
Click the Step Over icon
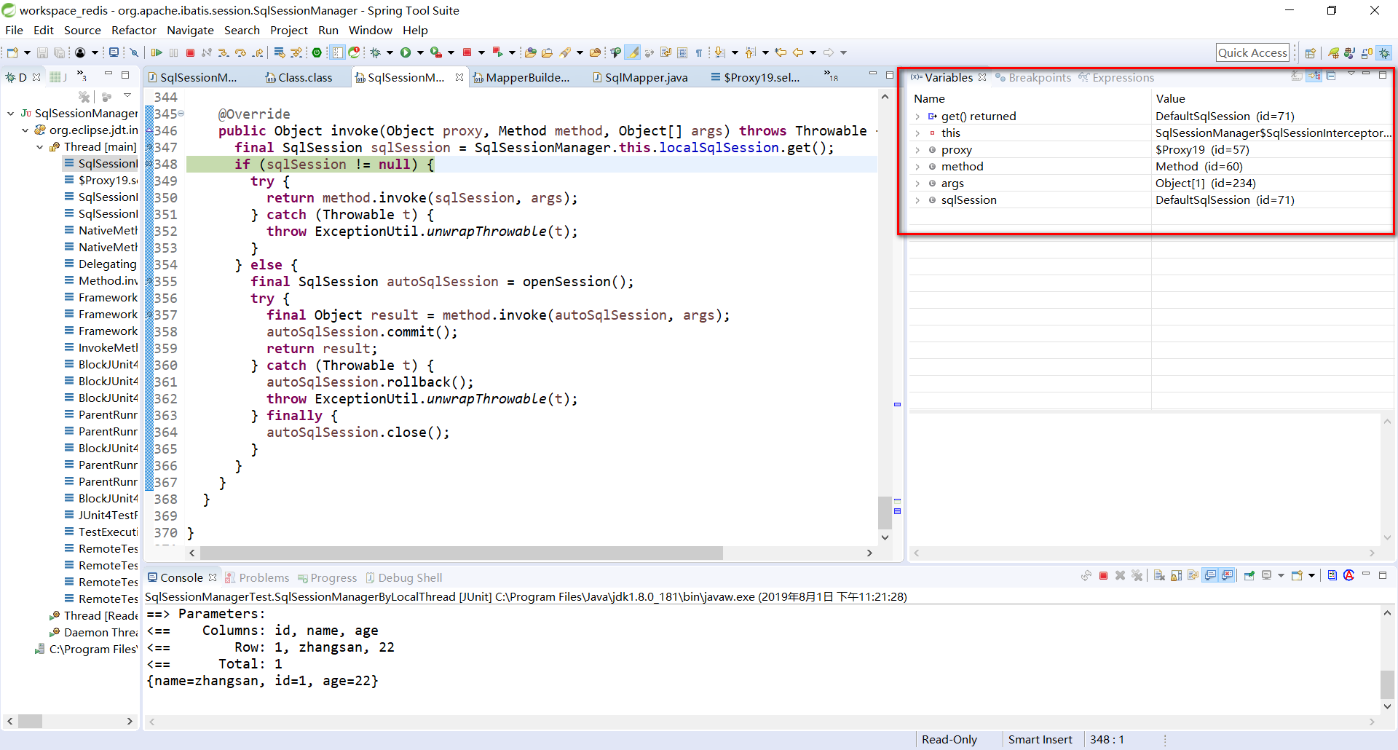240,52
